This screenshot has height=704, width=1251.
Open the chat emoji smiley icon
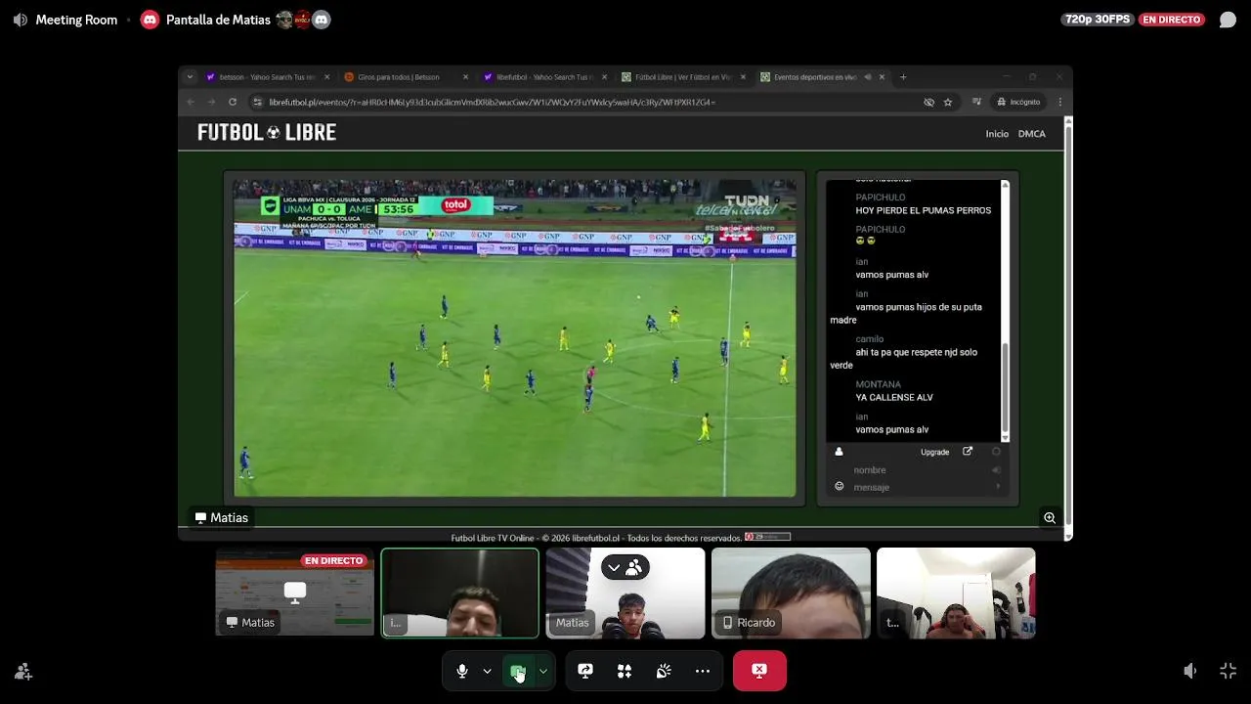(x=839, y=486)
